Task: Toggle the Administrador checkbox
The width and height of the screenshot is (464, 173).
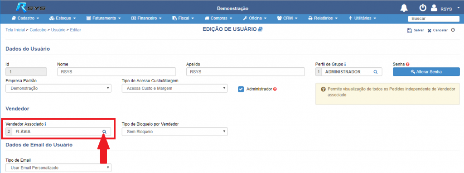Action: point(241,89)
